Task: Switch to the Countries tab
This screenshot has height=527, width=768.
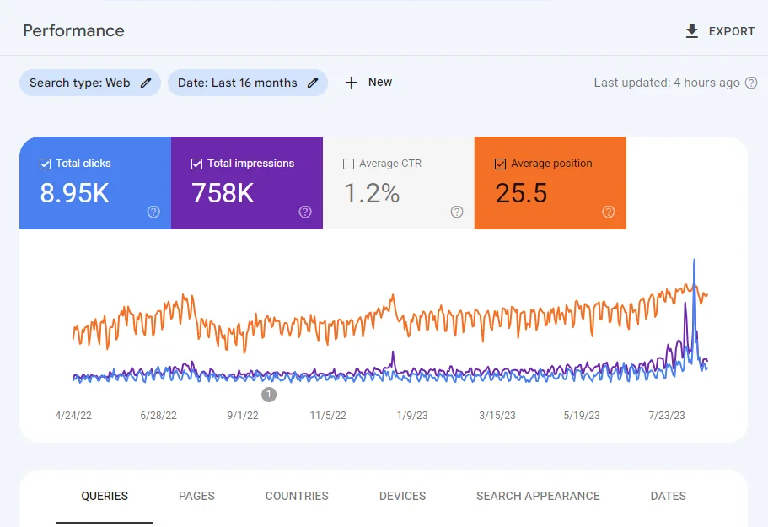Action: 297,496
